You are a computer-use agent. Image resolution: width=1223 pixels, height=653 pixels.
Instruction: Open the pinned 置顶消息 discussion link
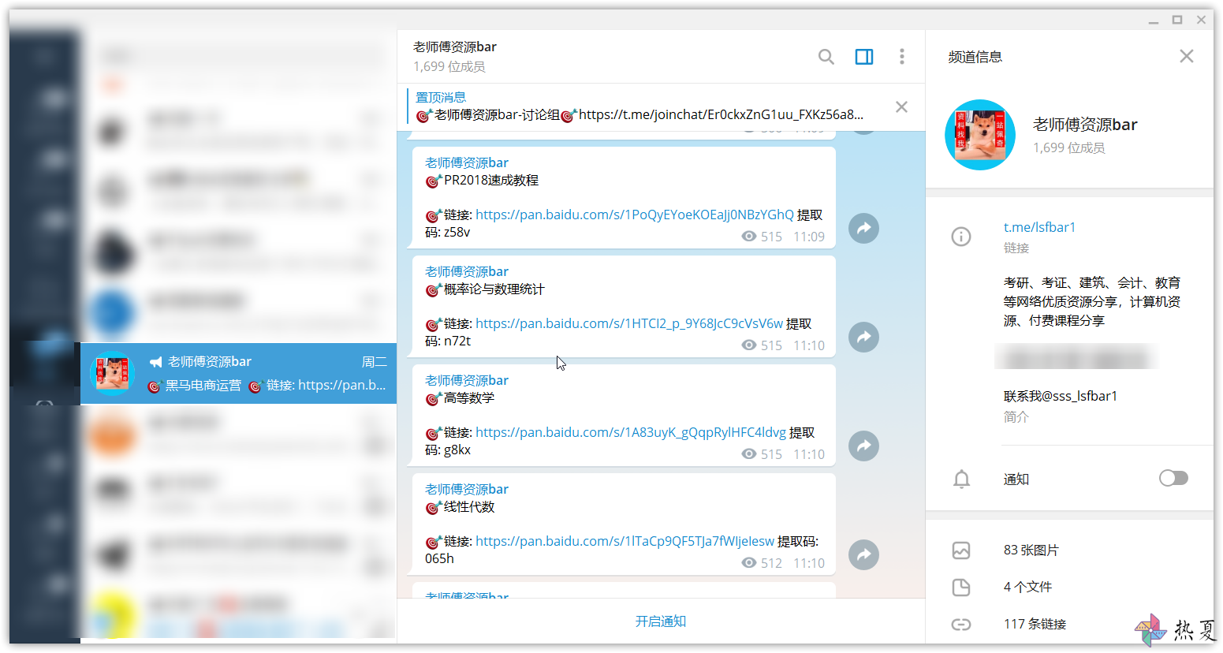pyautogui.click(x=721, y=115)
